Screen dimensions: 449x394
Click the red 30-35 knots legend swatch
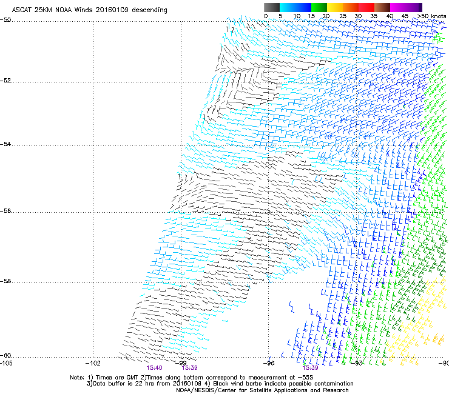pos(366,7)
